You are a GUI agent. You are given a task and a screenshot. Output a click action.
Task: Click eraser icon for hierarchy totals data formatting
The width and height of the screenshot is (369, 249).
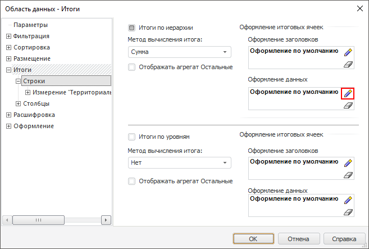[348, 105]
